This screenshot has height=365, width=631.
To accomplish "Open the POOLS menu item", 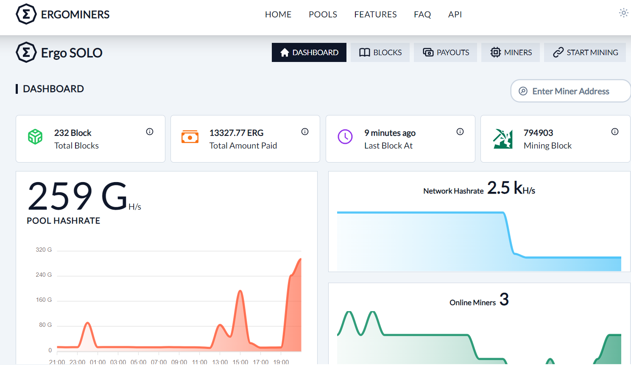I will pos(323,14).
